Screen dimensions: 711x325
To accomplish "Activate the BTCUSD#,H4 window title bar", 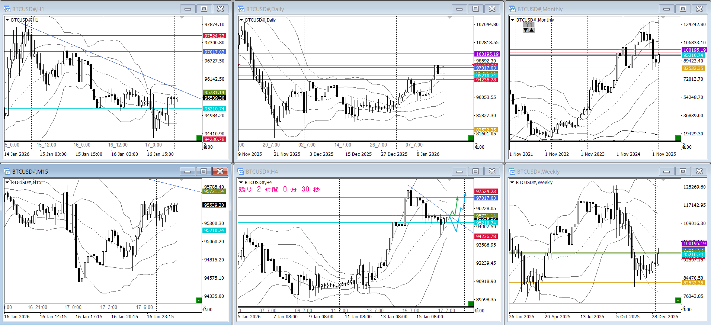I will [x=335, y=171].
